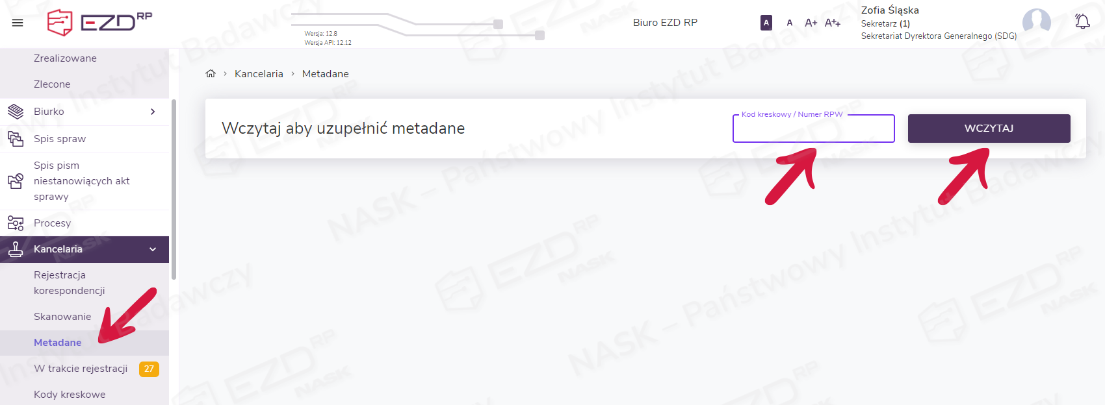This screenshot has width=1105, height=405.
Task: Open the hamburger menu icon
Action: tap(18, 23)
